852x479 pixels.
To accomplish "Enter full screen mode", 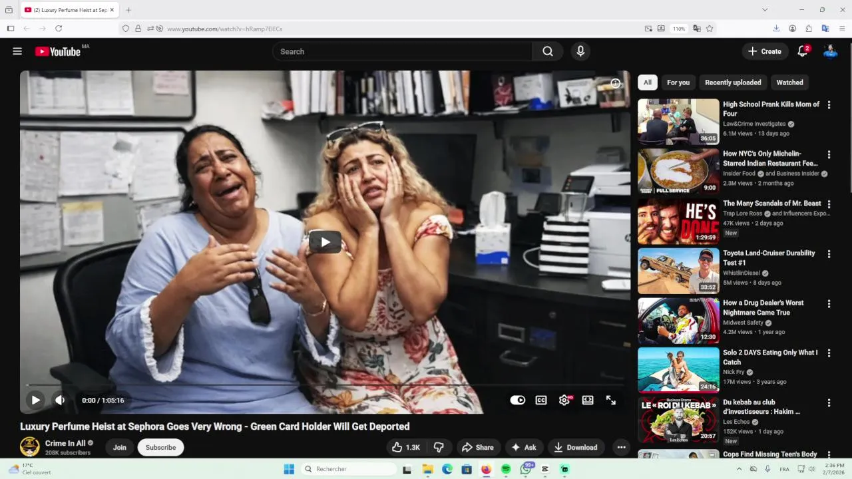I will [611, 400].
